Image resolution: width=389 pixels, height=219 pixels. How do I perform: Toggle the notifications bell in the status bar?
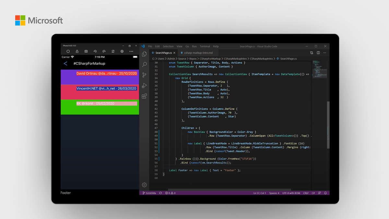(325, 193)
